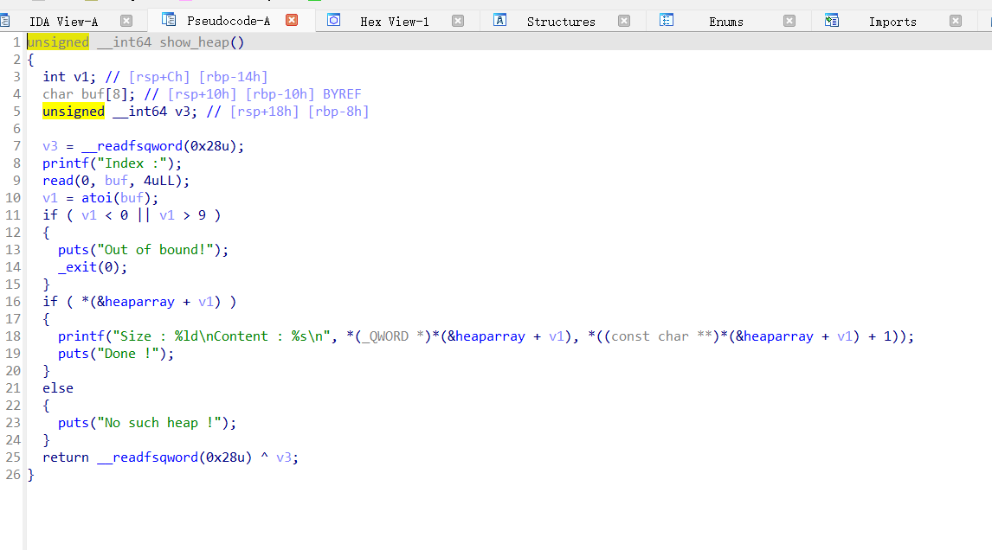Click the Pseudocode-A tab icon
Viewport: 992px width, 550px height.
tap(169, 20)
